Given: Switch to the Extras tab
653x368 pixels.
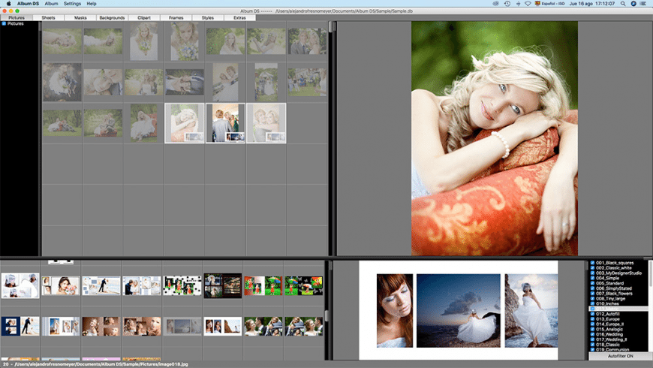Looking at the screenshot, I should tap(239, 17).
